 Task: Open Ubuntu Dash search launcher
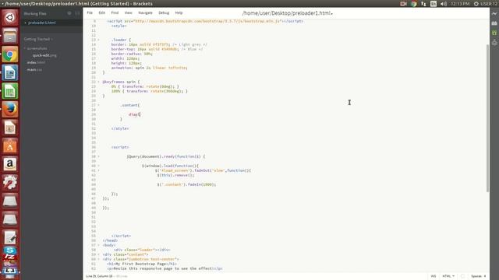tap(10, 17)
